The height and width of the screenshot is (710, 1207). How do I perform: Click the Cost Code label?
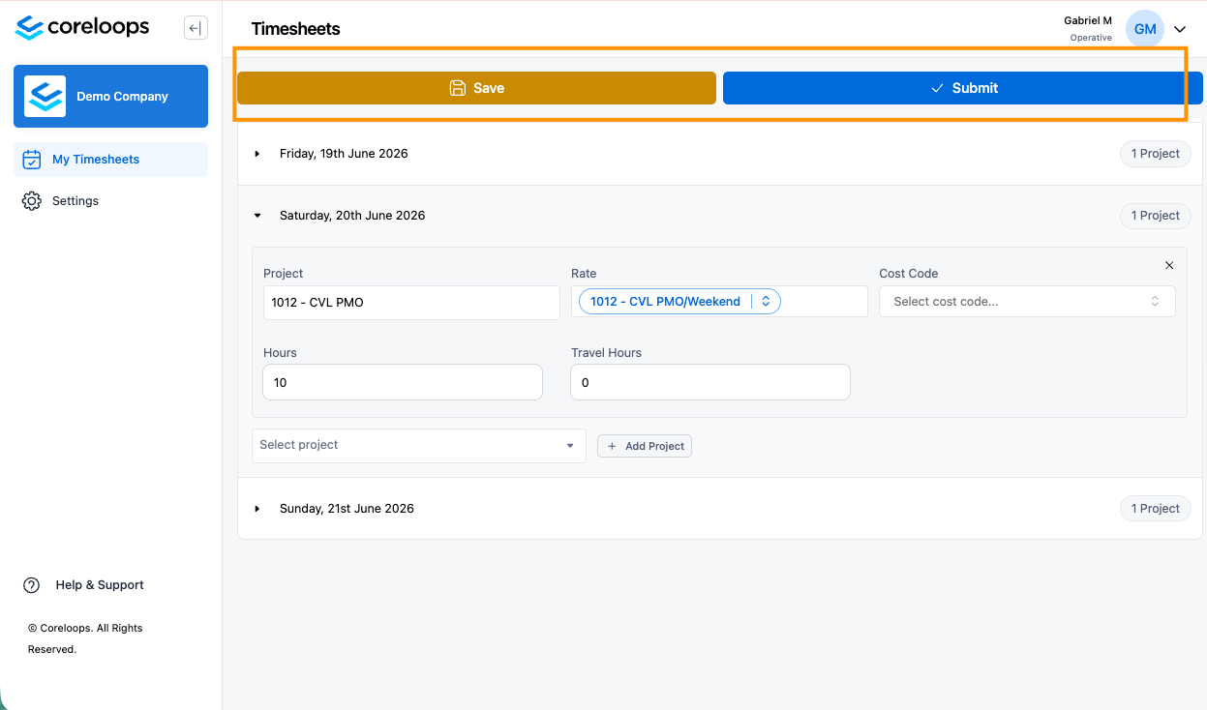click(909, 274)
